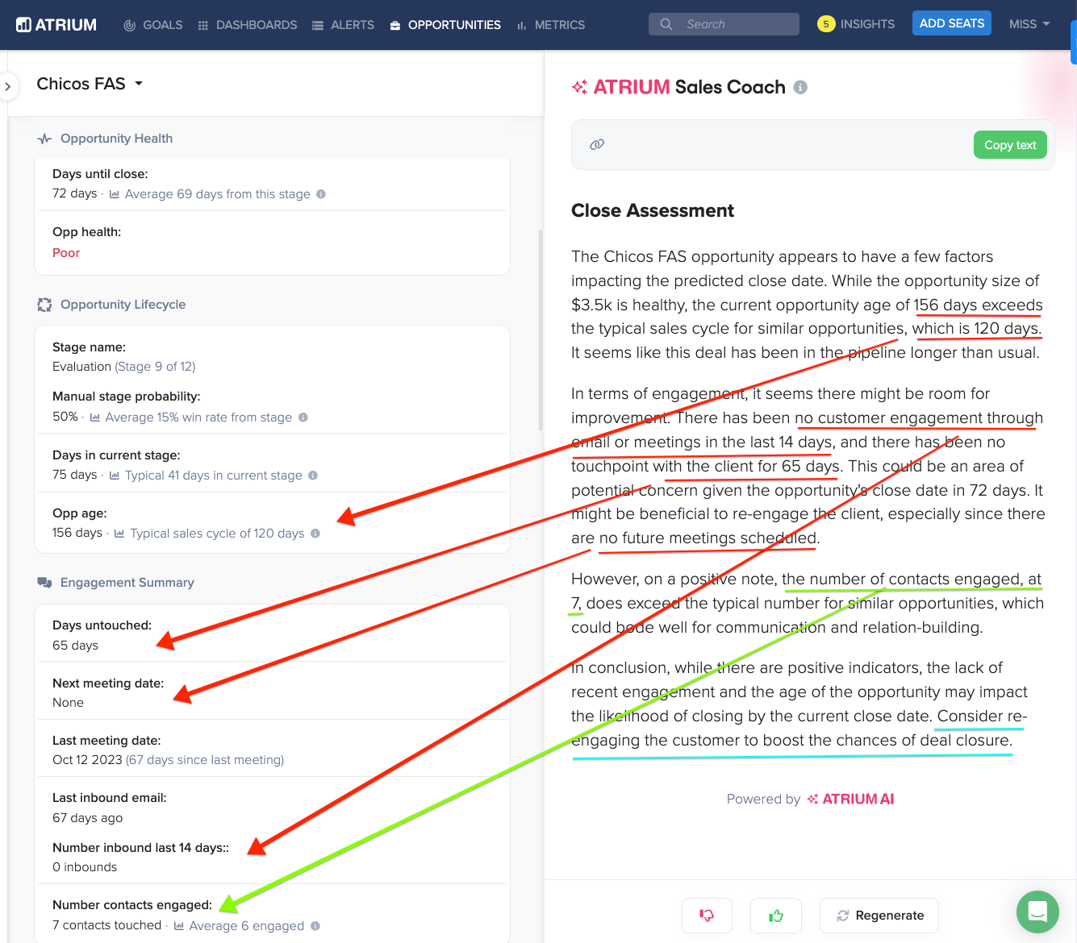This screenshot has height=943, width=1077.
Task: Click info icon beside win rate from stage
Action: (303, 417)
